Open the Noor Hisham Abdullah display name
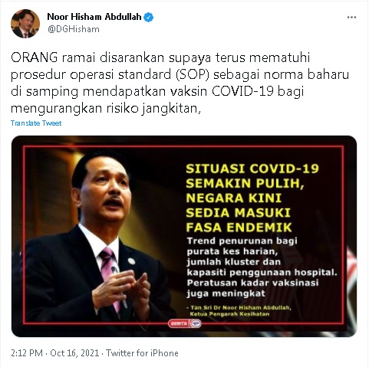369x367 pixels. pos(94,17)
